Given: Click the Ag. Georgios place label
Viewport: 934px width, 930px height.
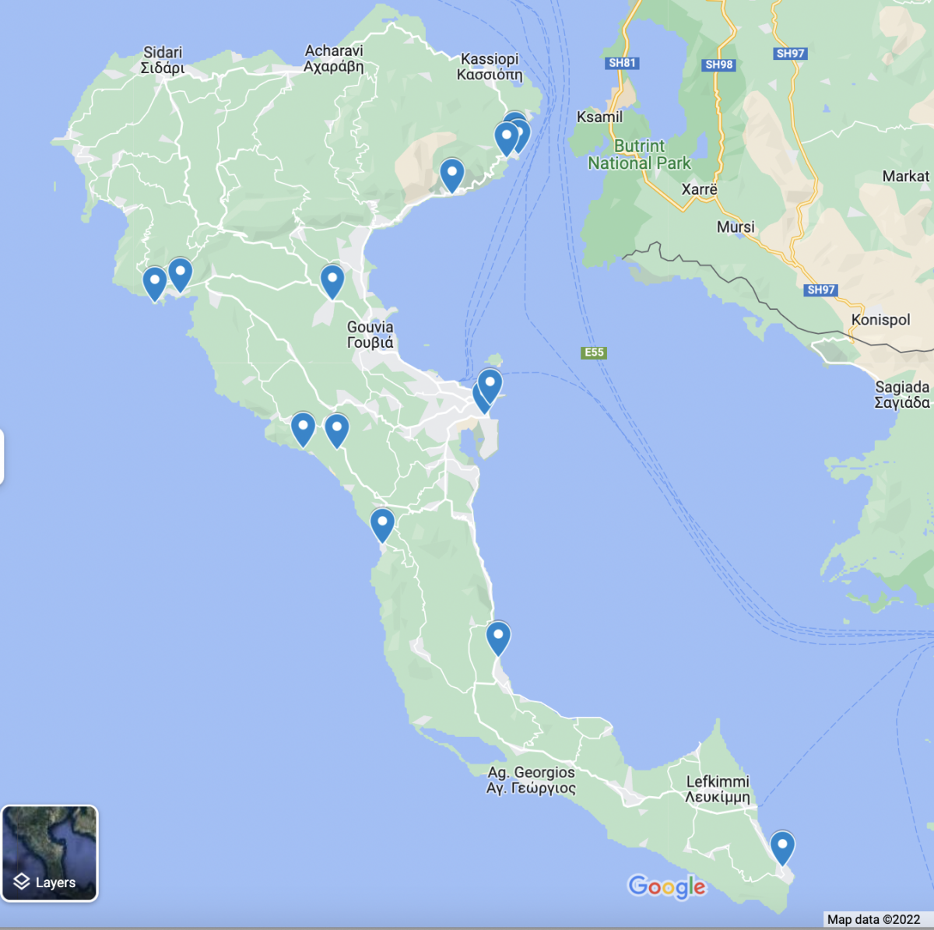Looking at the screenshot, I should click(532, 780).
